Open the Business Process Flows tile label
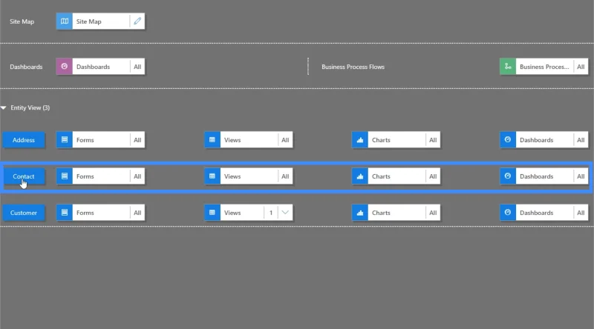The width and height of the screenshot is (594, 329). [544, 67]
